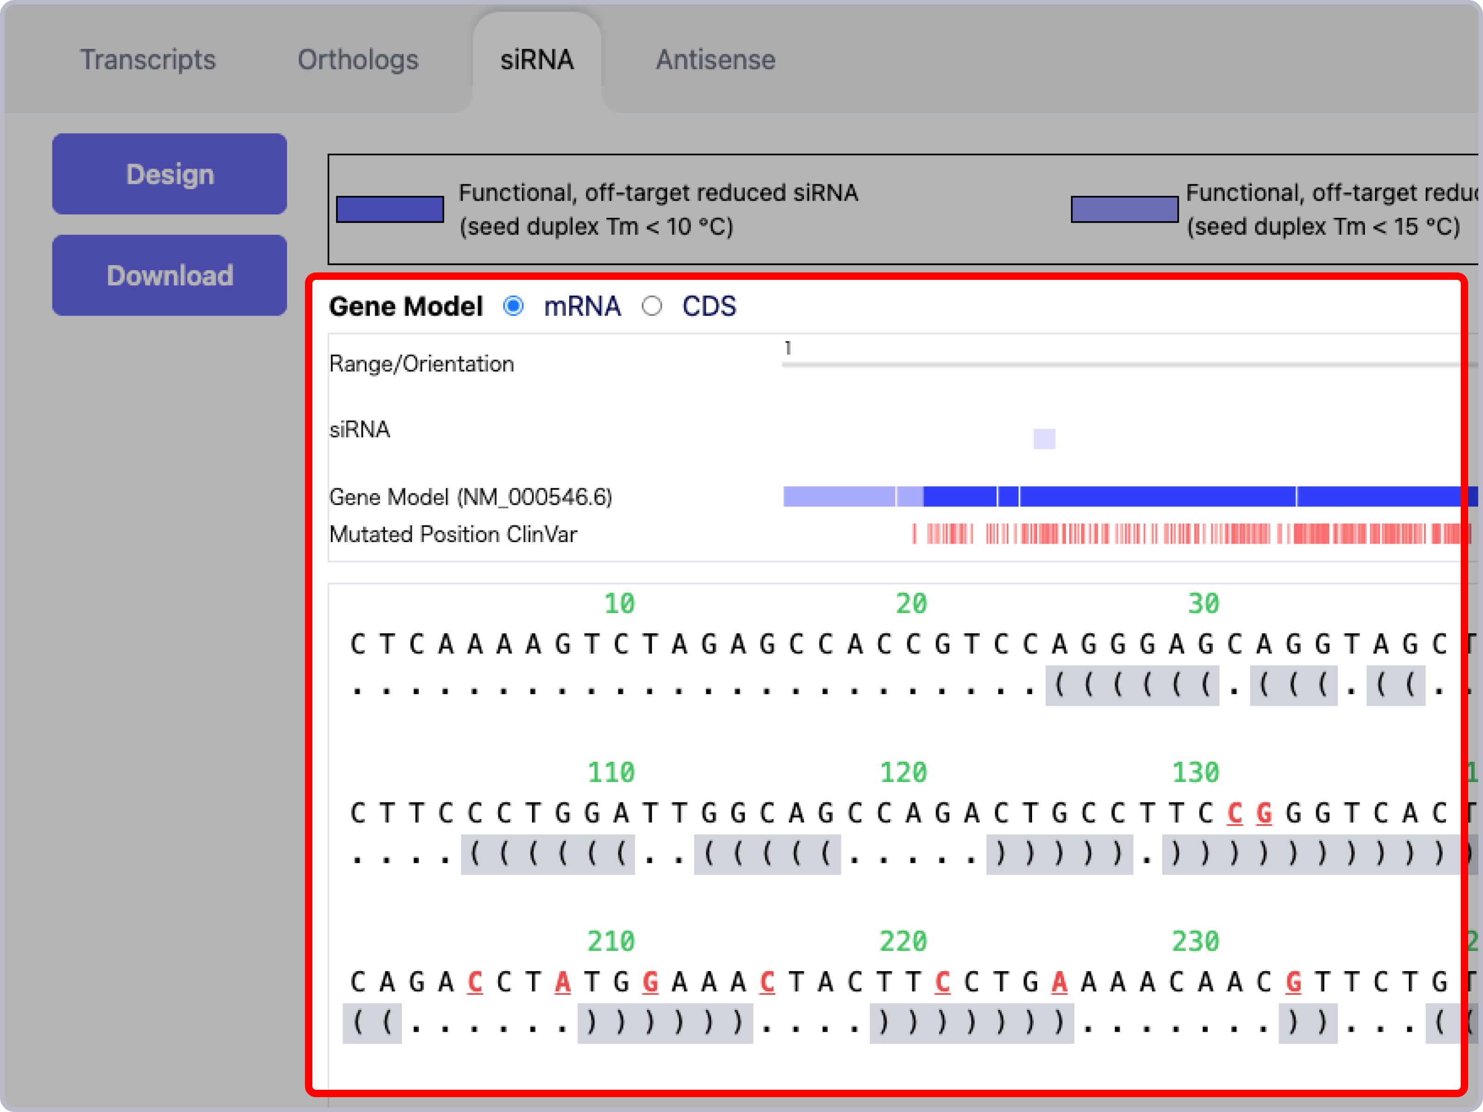Image resolution: width=1483 pixels, height=1112 pixels.
Task: Click the small siRNA marker in the track
Action: click(x=1044, y=439)
